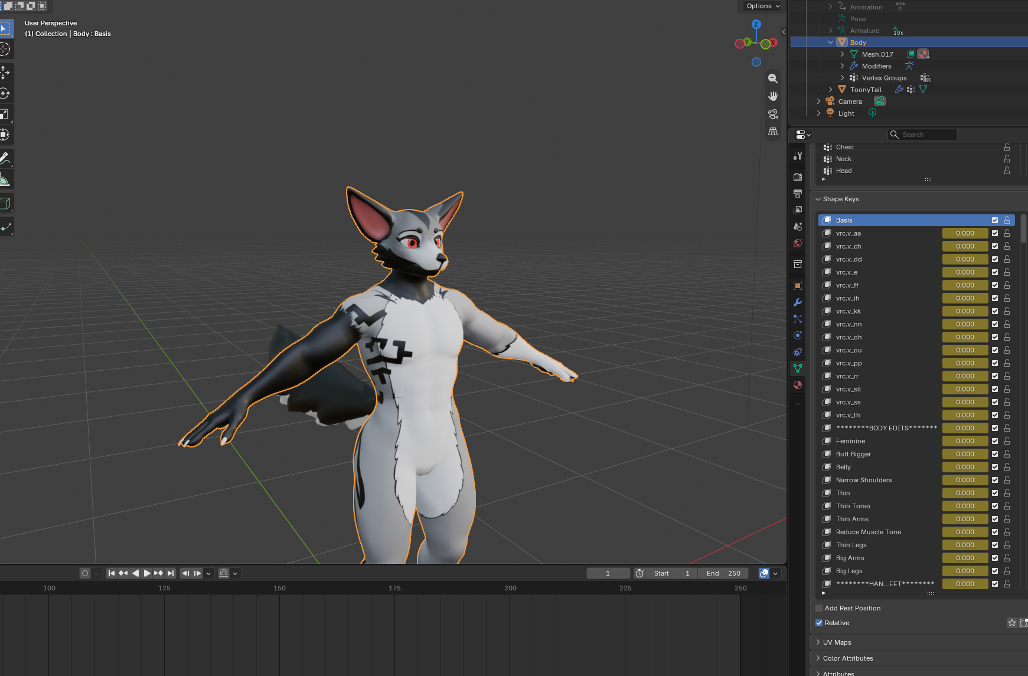
Task: Open the World properties tab
Action: pyautogui.click(x=798, y=243)
